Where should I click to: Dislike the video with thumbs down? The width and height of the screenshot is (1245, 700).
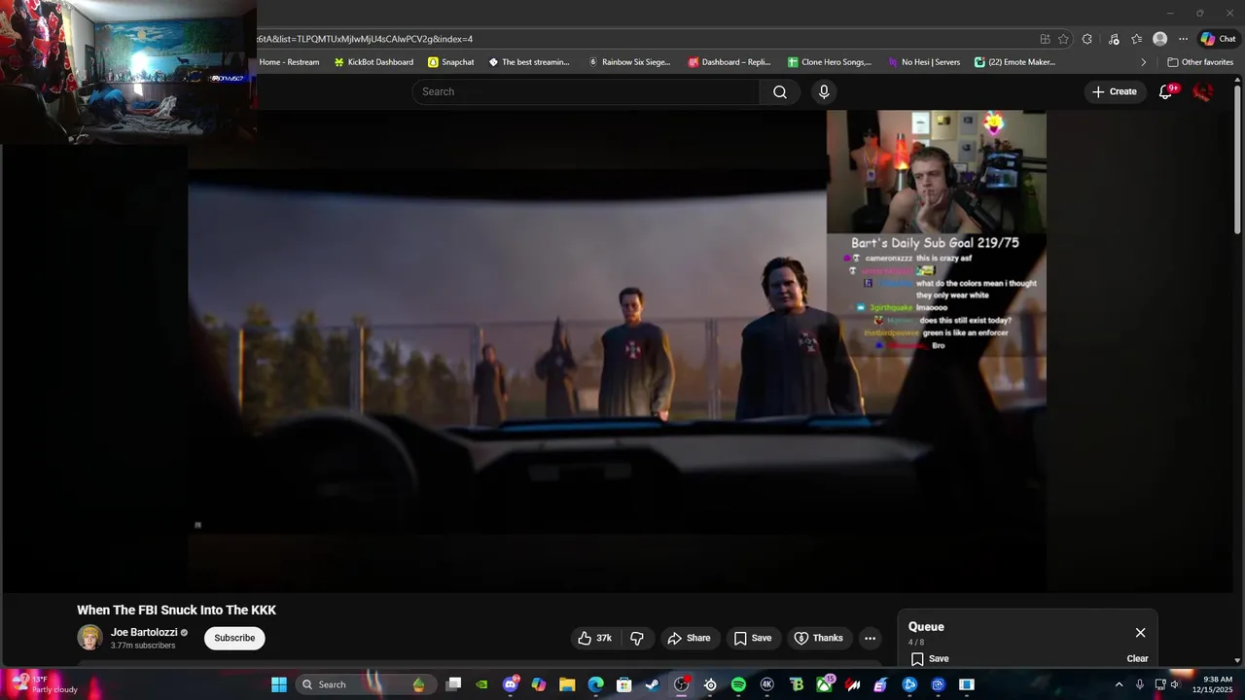click(637, 638)
